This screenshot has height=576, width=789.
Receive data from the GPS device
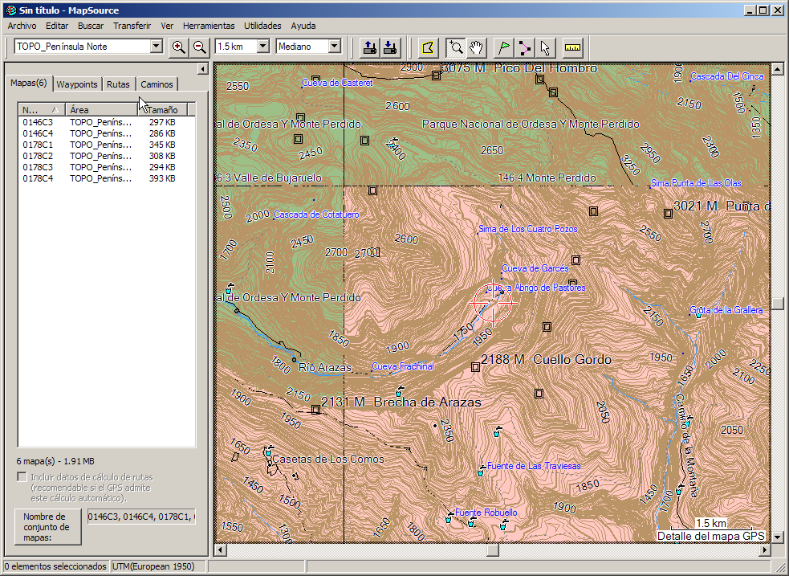click(390, 48)
